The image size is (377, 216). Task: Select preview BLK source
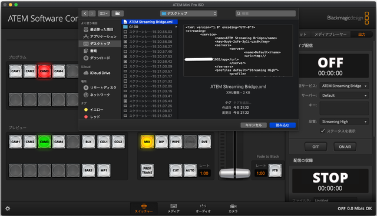(88, 142)
